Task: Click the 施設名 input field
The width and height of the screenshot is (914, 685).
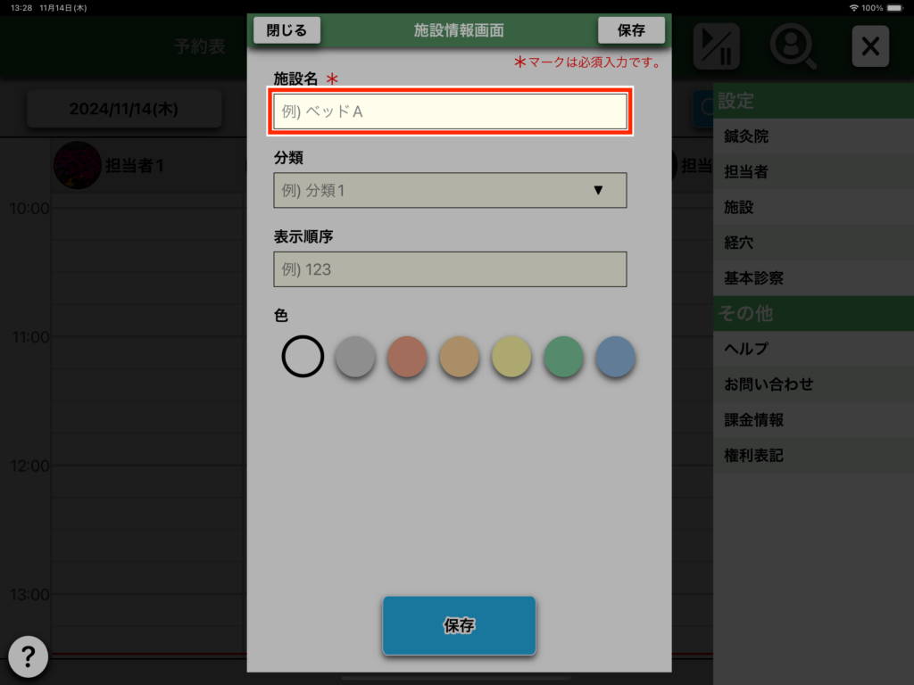Action: 450,111
